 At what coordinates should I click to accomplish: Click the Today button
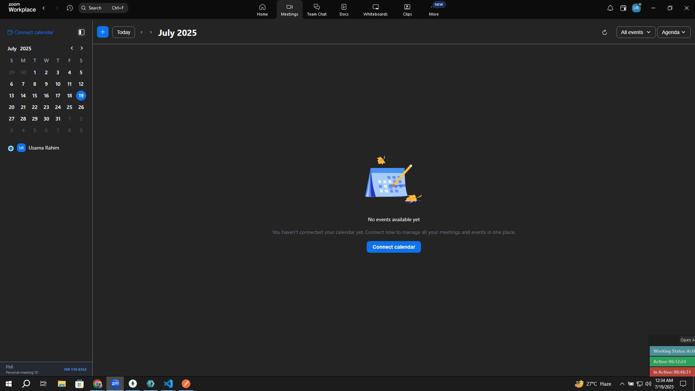coord(123,32)
